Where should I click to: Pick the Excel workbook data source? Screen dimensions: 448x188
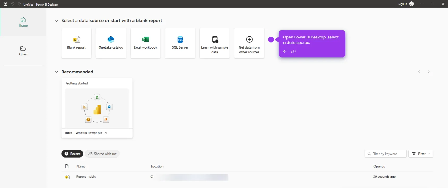click(145, 43)
